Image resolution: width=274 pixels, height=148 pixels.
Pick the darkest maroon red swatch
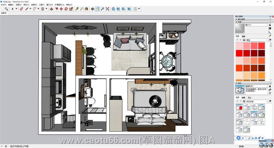click(x=262, y=53)
